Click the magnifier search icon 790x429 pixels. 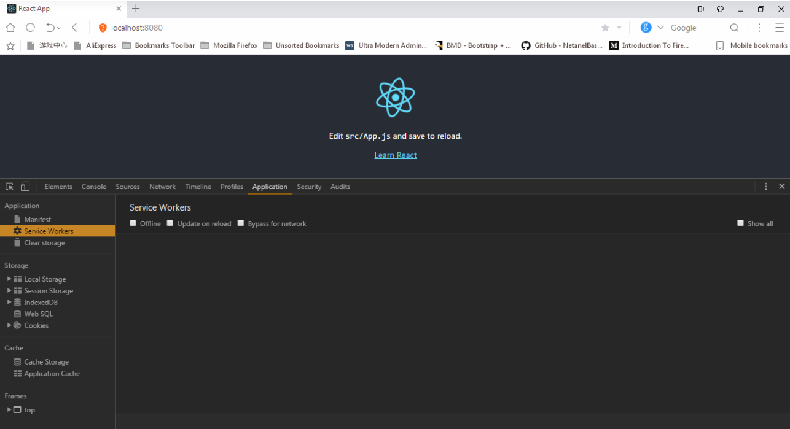[734, 28]
